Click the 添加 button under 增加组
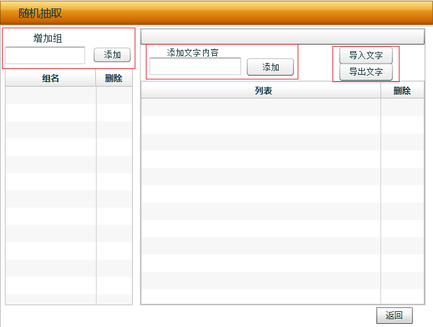 pyautogui.click(x=112, y=54)
